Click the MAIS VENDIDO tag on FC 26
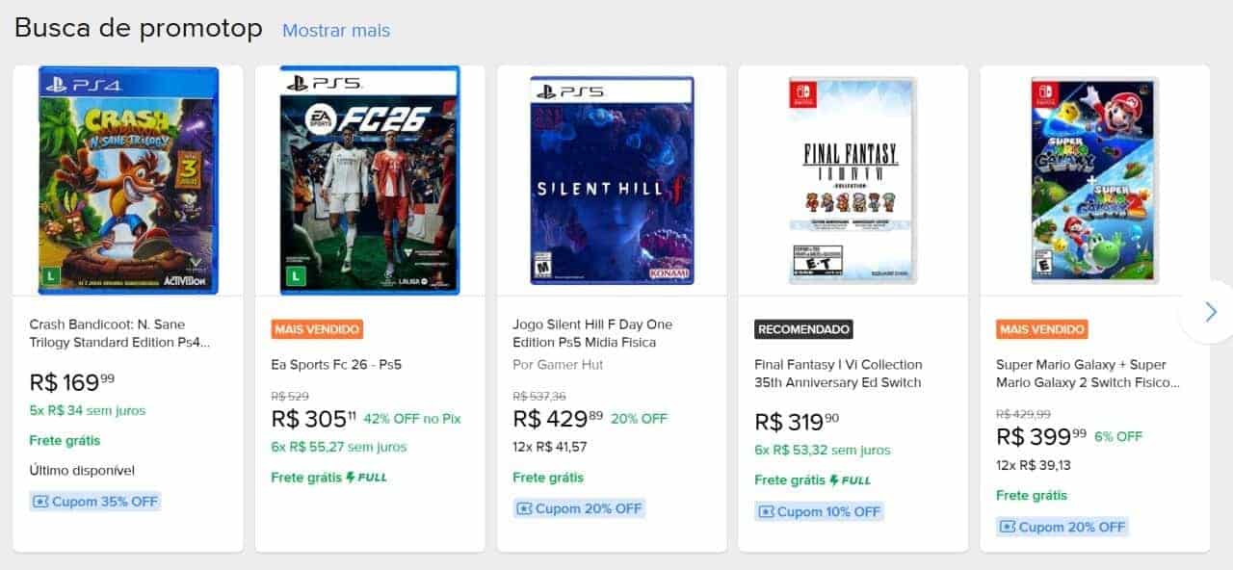1233x570 pixels. pyautogui.click(x=317, y=329)
